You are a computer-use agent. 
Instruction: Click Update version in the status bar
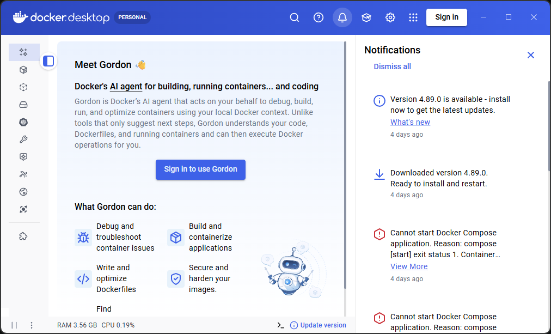(323, 325)
